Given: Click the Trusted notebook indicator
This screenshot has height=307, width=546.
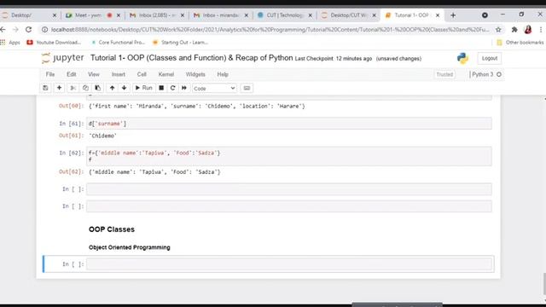Looking at the screenshot, I should coord(444,74).
